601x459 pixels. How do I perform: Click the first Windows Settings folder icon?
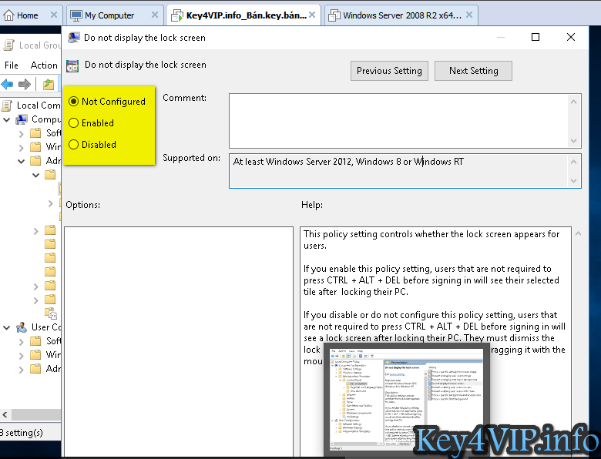pyautogui.click(x=35, y=147)
